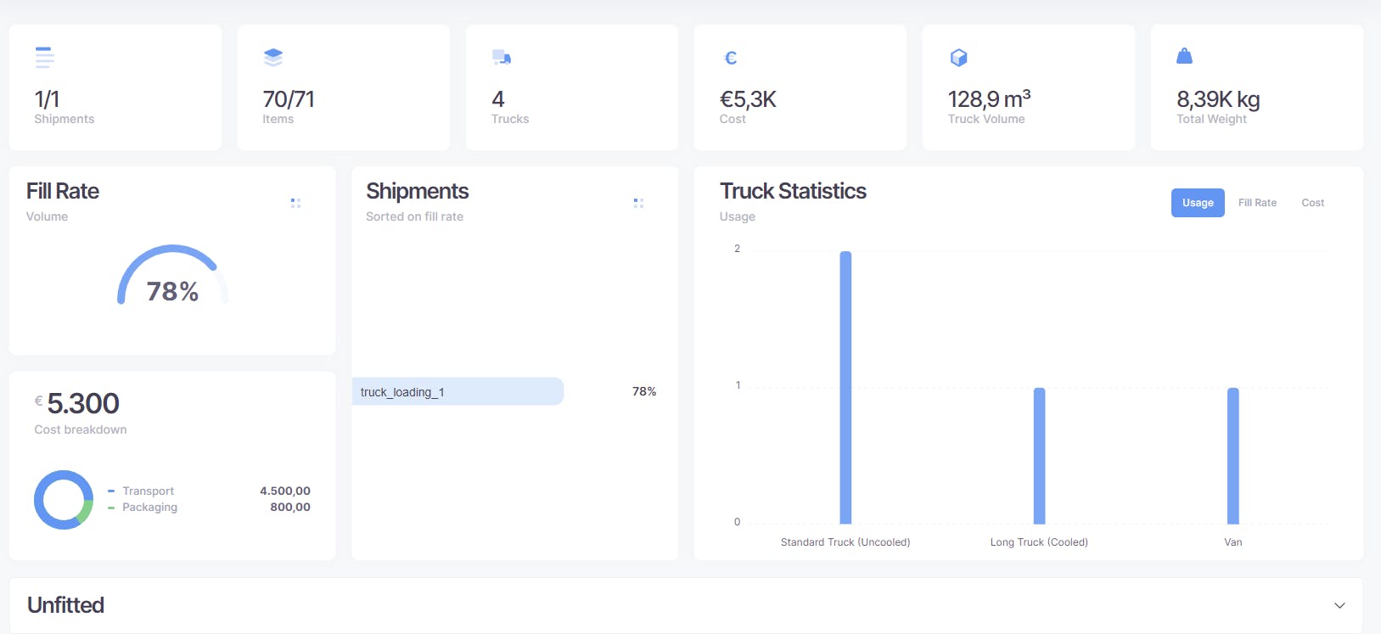Expand the Unfitted section chevron
The height and width of the screenshot is (634, 1381).
click(1339, 605)
